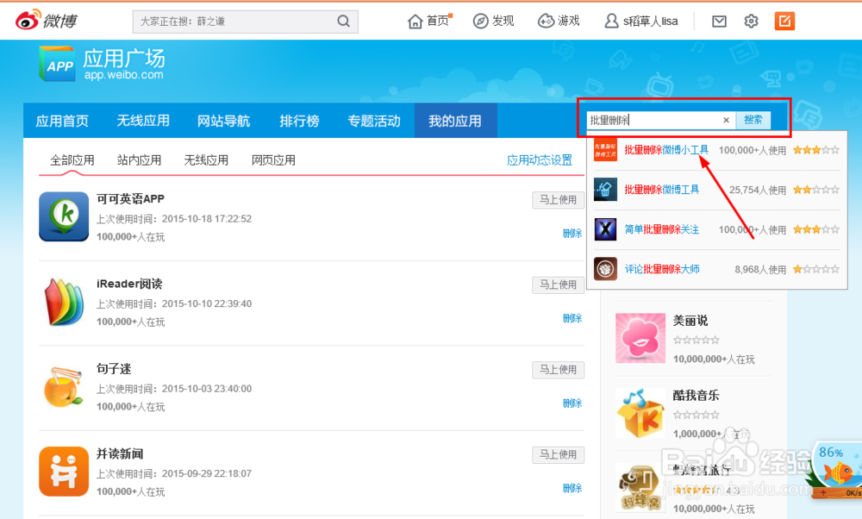Open 网站导航 tab
Viewport: 862px width, 519px height.
click(x=224, y=121)
